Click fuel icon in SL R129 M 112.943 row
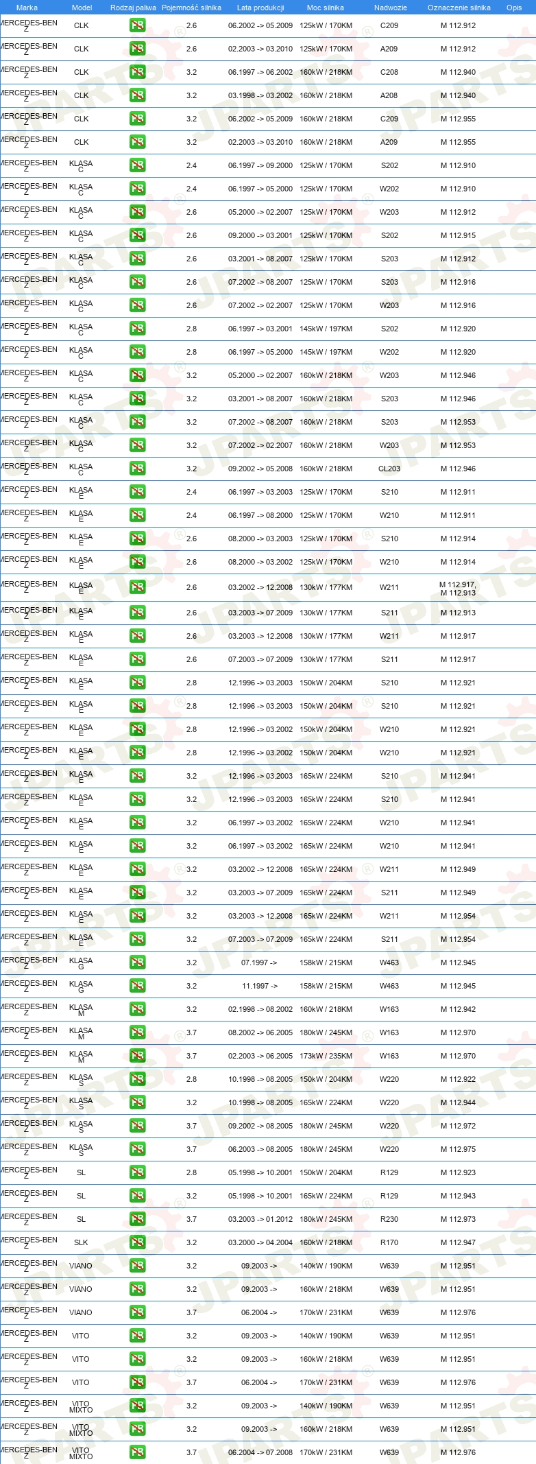Image resolution: width=536 pixels, height=1464 pixels. 137,1196
